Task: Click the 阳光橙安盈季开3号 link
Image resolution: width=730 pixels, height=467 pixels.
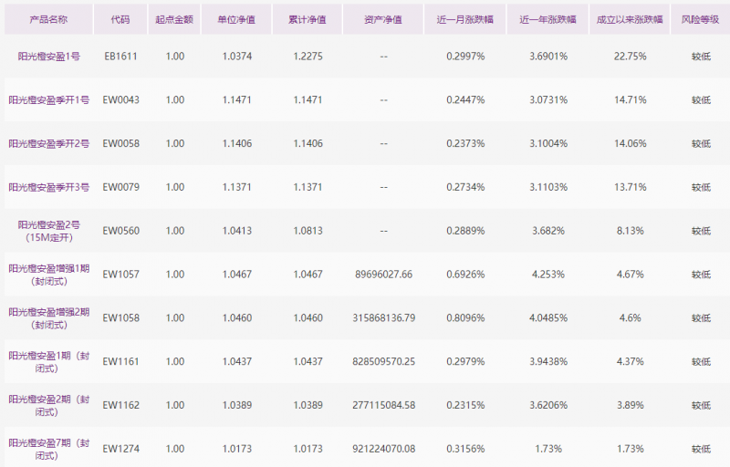Action: 49,187
